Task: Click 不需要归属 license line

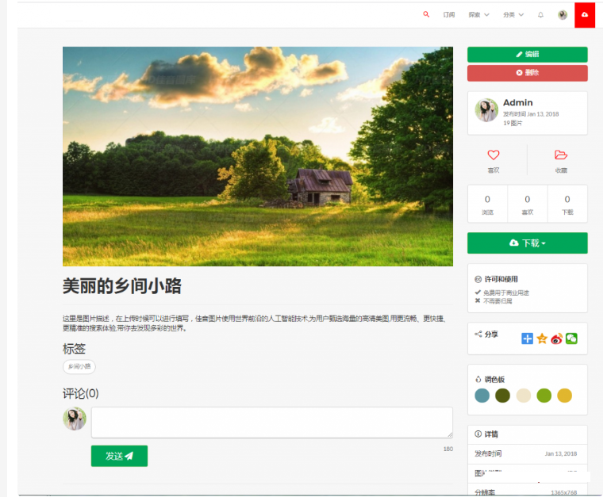Action: click(x=498, y=301)
